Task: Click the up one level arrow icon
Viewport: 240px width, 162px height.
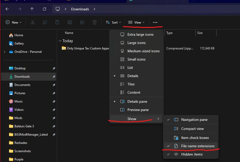Action: [x=32, y=9]
